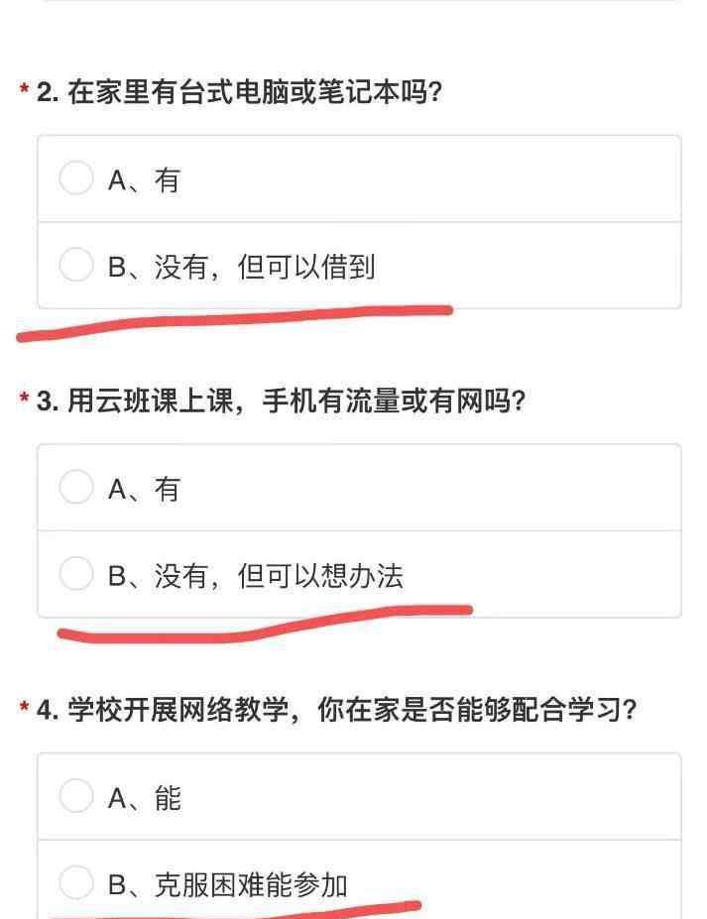Click question 4 title about 网络教学
The image size is (707, 919).
click(336, 710)
